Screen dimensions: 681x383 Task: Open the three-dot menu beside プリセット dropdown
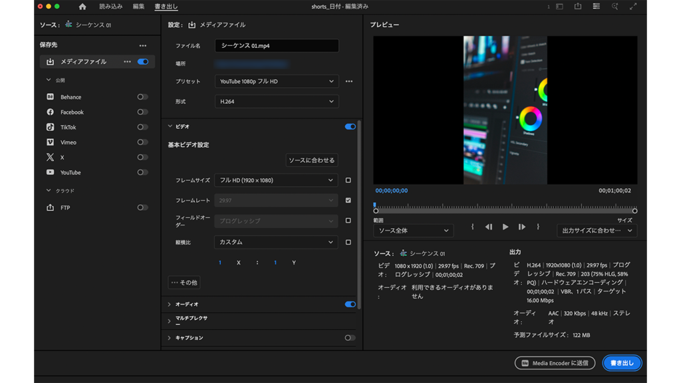(x=349, y=82)
